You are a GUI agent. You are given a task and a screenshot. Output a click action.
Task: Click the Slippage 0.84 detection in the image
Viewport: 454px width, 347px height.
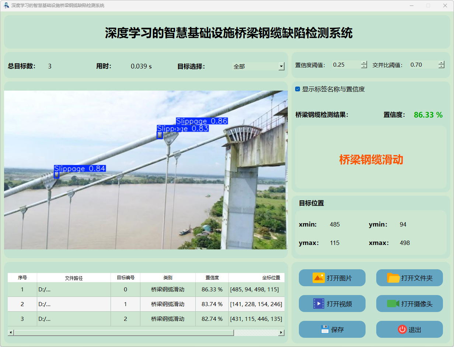(x=57, y=175)
